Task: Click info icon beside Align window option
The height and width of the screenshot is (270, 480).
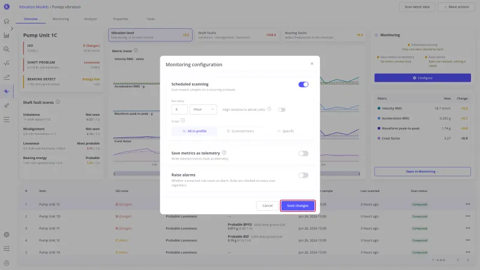Action: click(269, 109)
